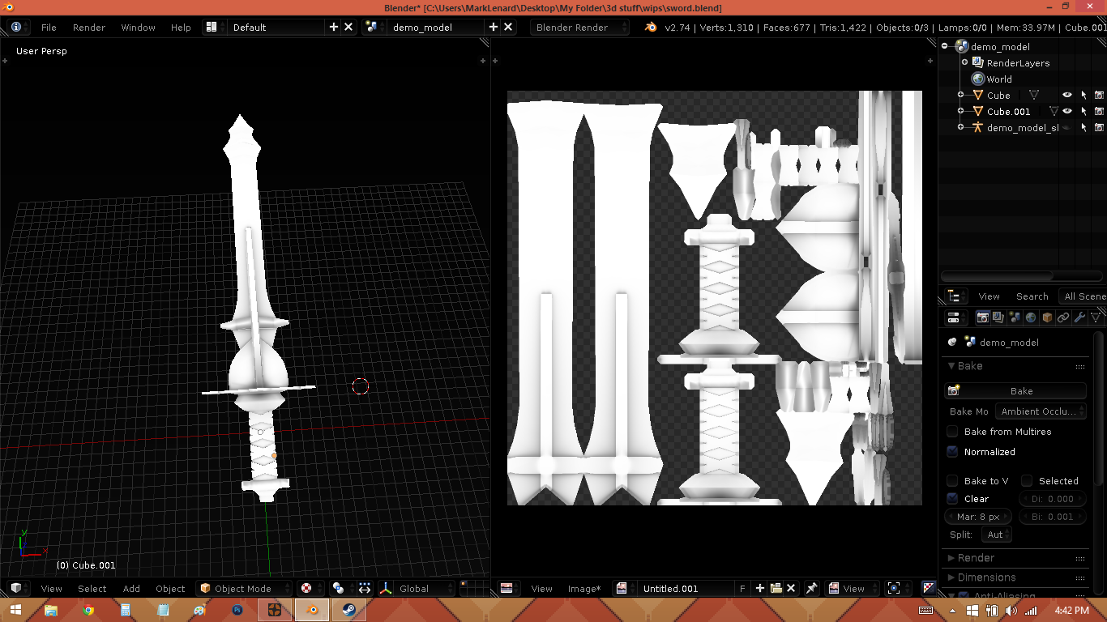Viewport: 1107px width, 622px height.
Task: Open the Mesh Data properties tab (triangle icon)
Action: pyautogui.click(x=1096, y=317)
